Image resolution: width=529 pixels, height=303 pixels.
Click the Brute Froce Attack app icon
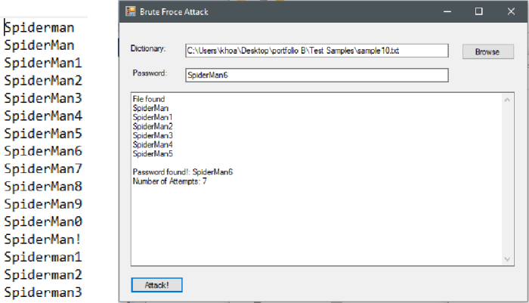130,11
